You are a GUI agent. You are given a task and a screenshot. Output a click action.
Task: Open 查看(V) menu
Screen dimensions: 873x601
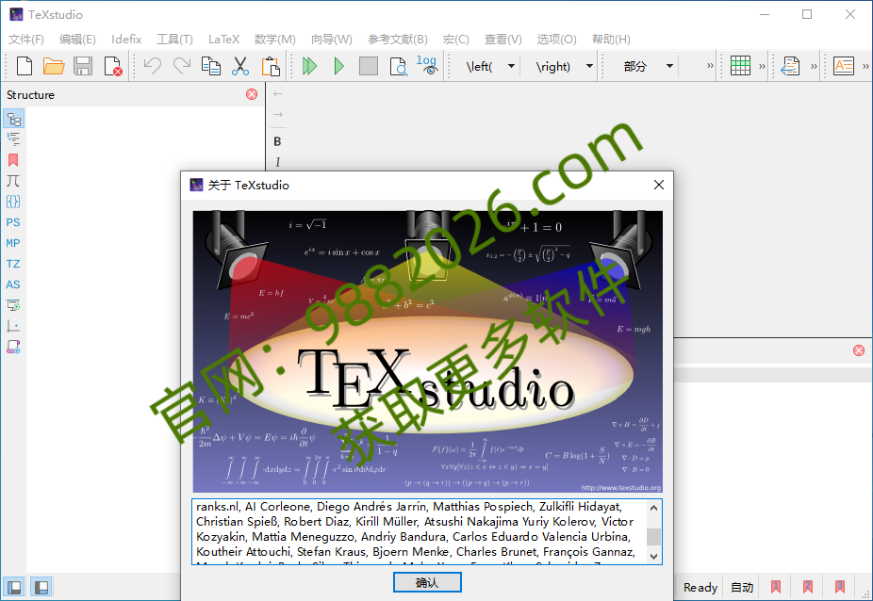coord(503,39)
